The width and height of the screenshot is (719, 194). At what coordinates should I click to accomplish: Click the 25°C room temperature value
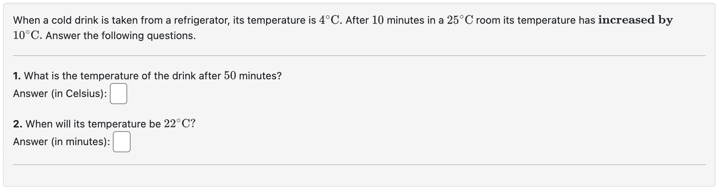pyautogui.click(x=460, y=20)
